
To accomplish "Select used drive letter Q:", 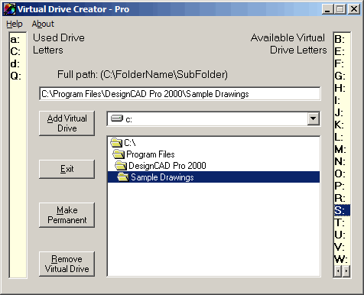I will click(18, 76).
